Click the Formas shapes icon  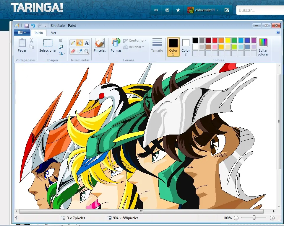point(116,43)
